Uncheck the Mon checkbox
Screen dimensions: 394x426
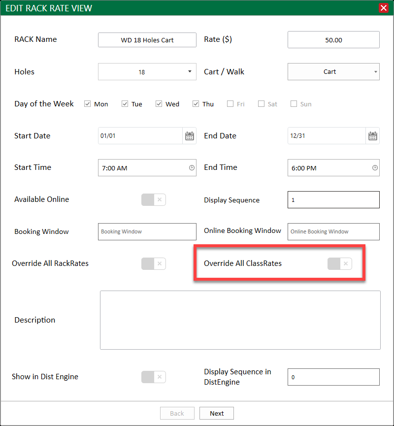(x=87, y=104)
